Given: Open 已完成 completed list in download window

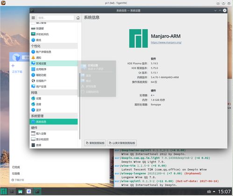Looking at the screenshot, I should (16, 167).
